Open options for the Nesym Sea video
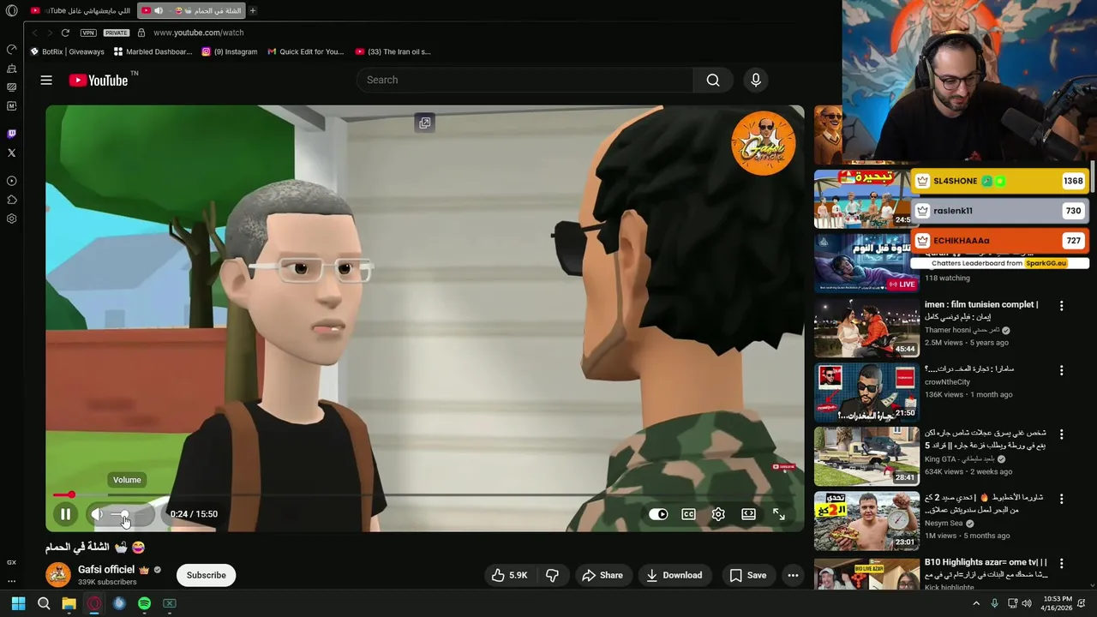 (1061, 499)
